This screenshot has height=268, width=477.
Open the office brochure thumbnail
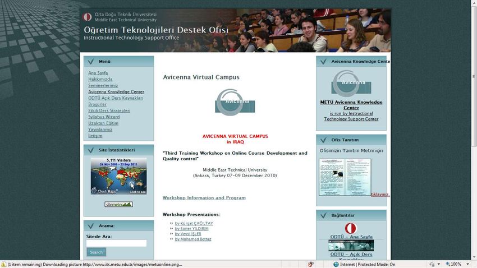345,177
